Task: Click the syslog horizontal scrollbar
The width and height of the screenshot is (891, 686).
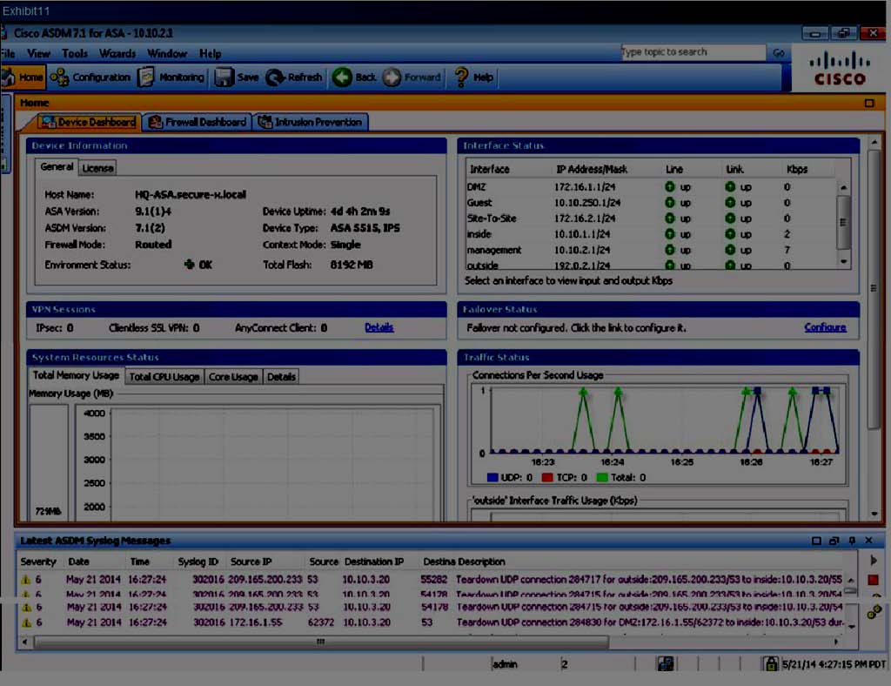Action: 321,642
